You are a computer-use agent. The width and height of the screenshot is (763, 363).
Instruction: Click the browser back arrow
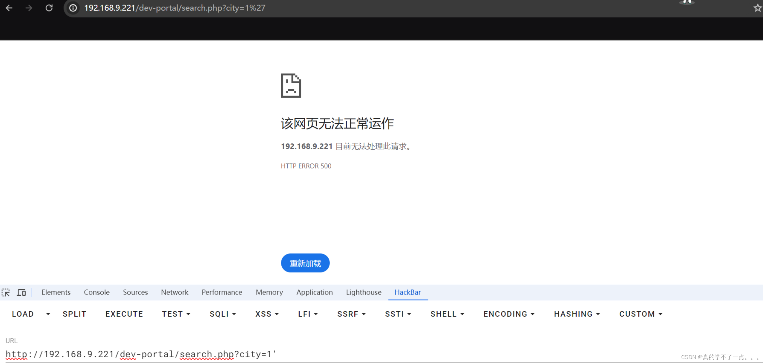coord(9,8)
